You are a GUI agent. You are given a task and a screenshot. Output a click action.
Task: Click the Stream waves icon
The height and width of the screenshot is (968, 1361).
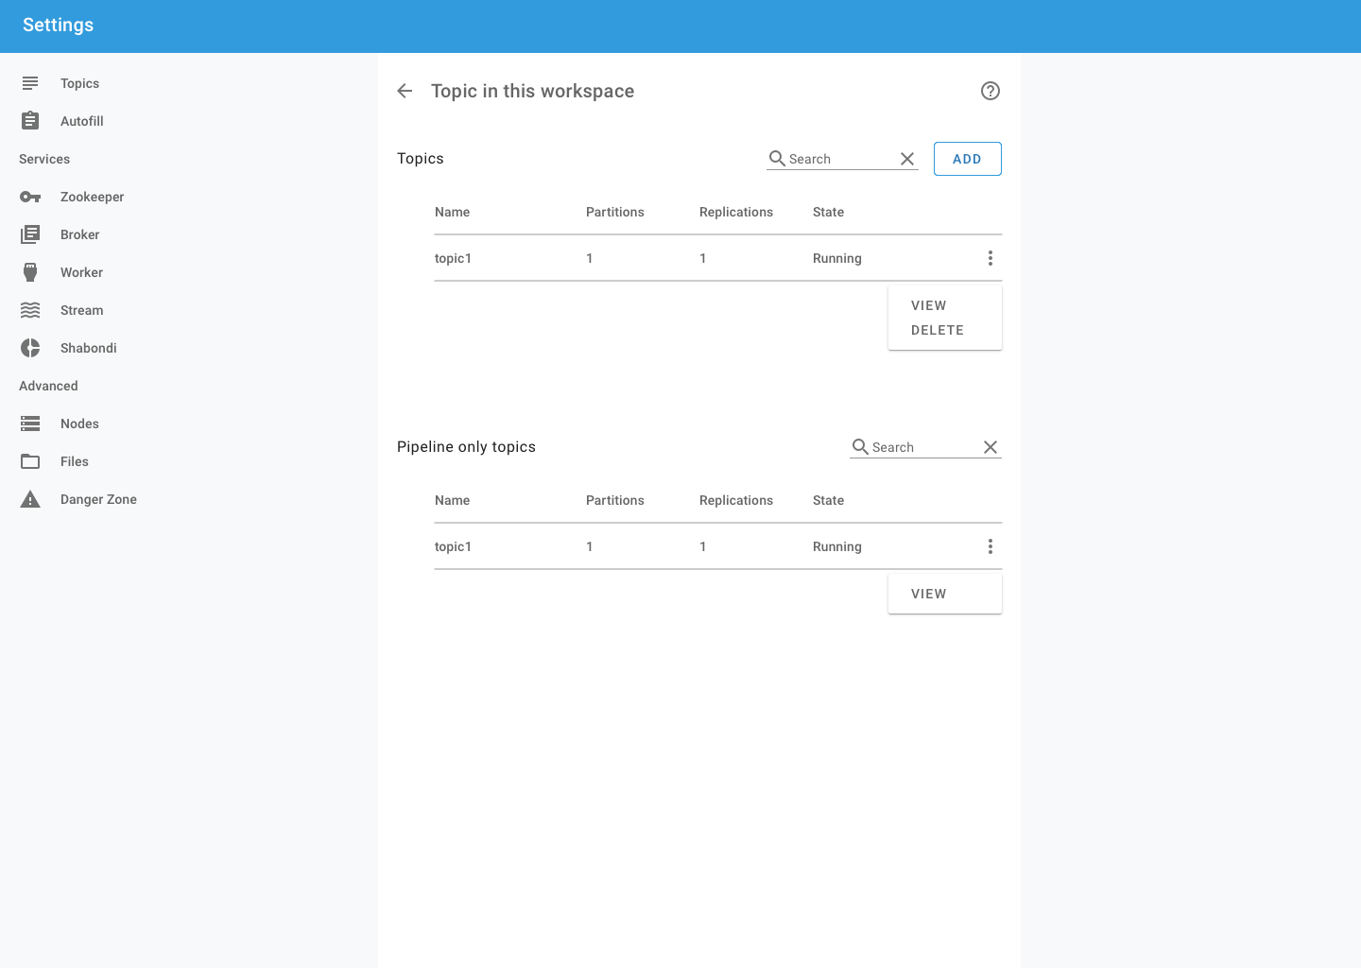(x=30, y=310)
